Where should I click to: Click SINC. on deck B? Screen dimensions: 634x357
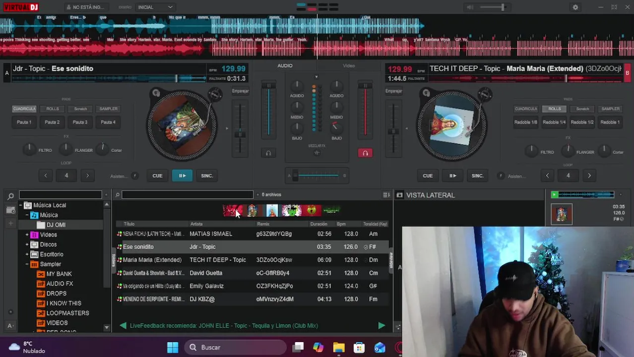477,176
